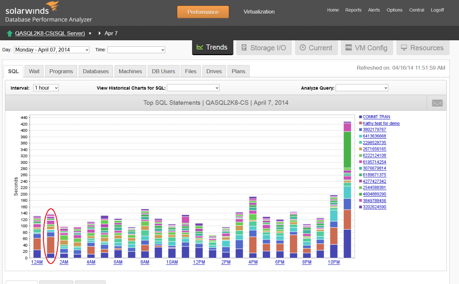Open the Options link
The image size is (459, 284).
pyautogui.click(x=395, y=10)
